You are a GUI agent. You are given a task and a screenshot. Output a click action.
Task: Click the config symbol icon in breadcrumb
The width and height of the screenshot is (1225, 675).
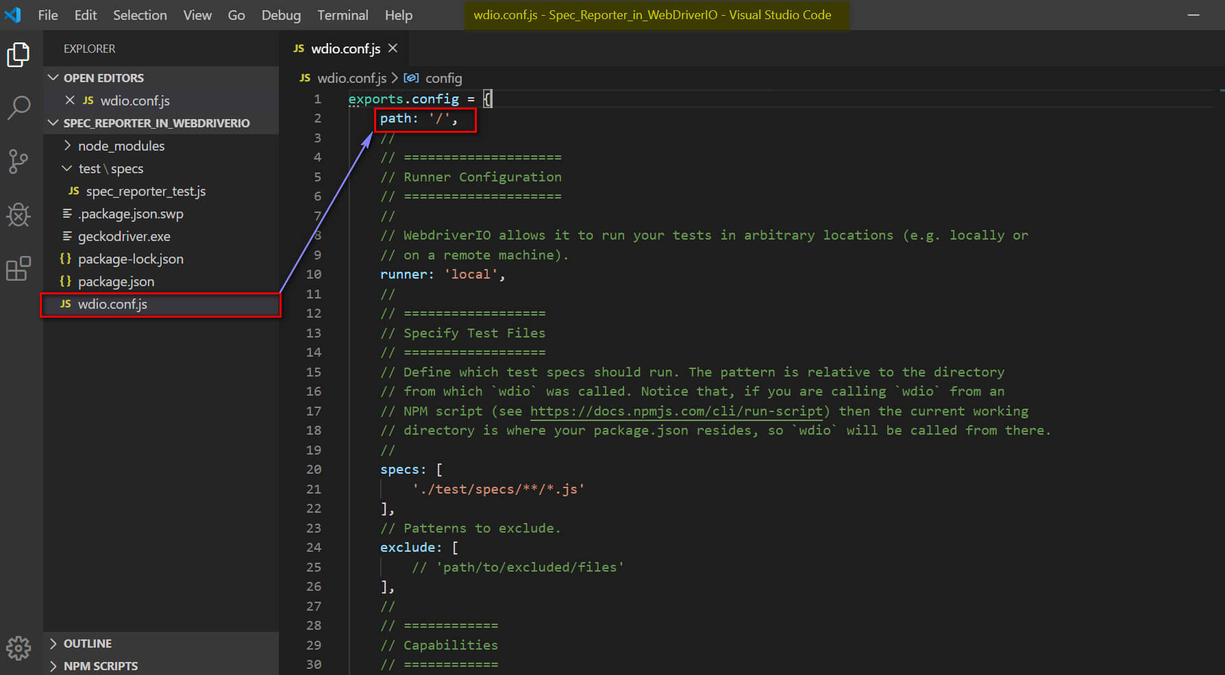(411, 78)
